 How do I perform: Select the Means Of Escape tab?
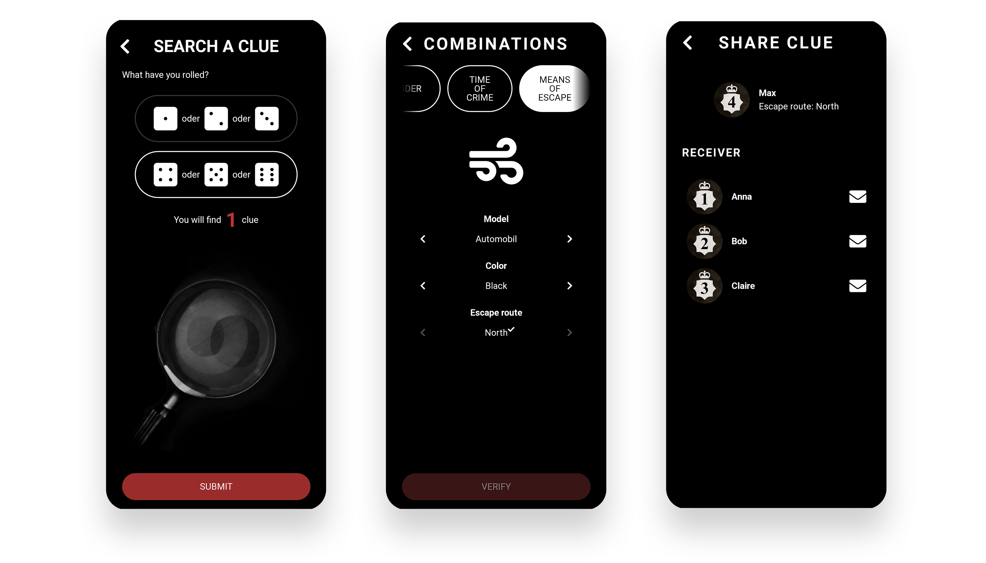click(555, 89)
